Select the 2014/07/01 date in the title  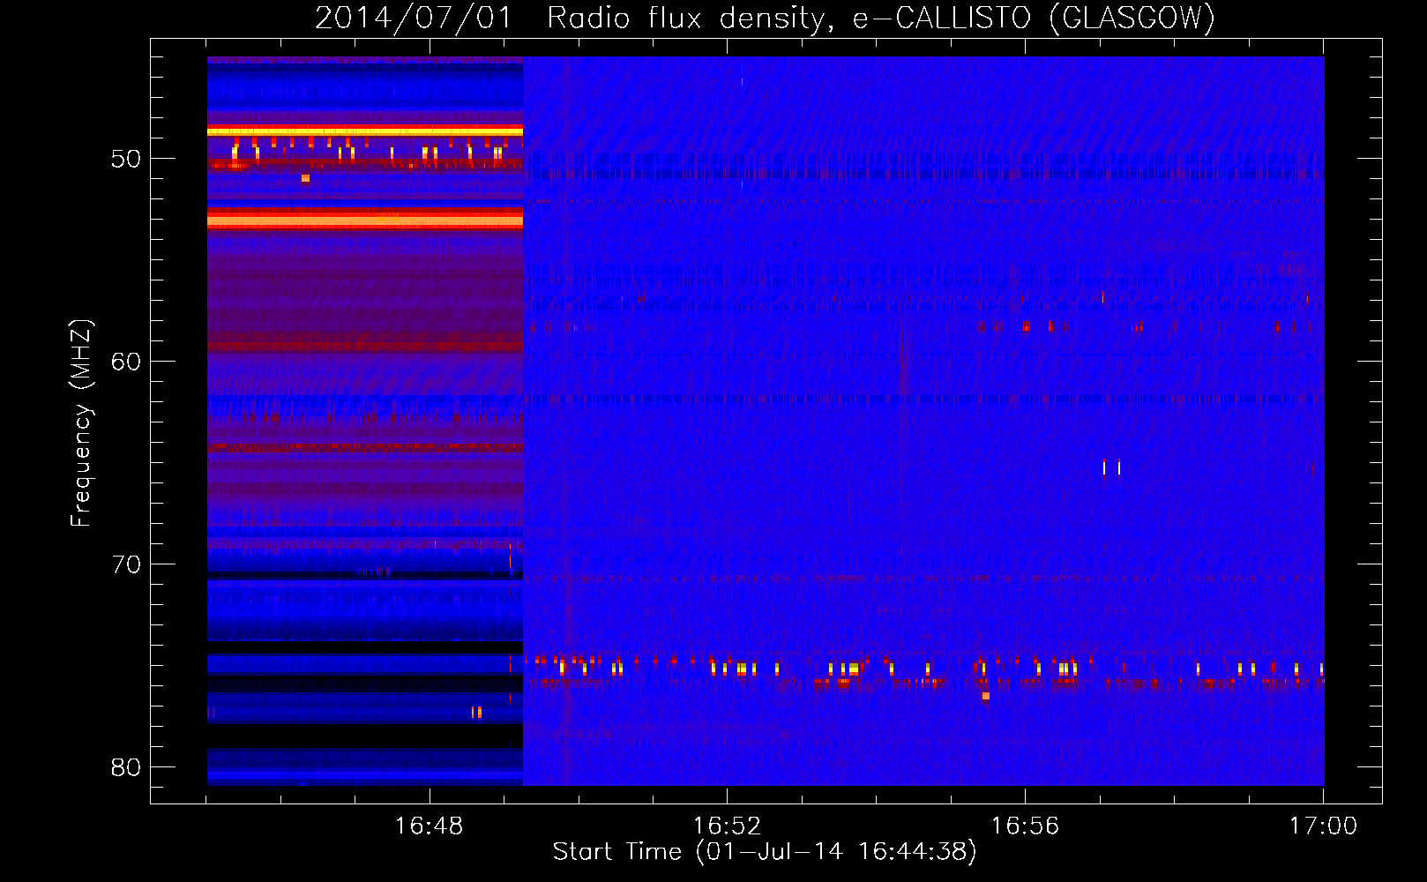click(x=413, y=18)
